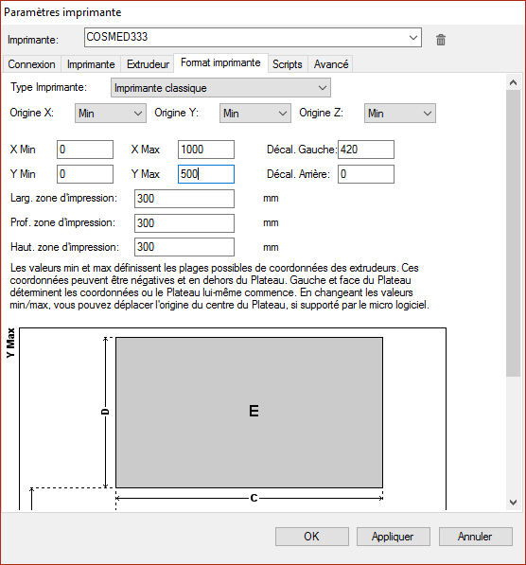Click the Larg. zone d'impression field
Screen dimensions: 526x565
click(x=184, y=199)
